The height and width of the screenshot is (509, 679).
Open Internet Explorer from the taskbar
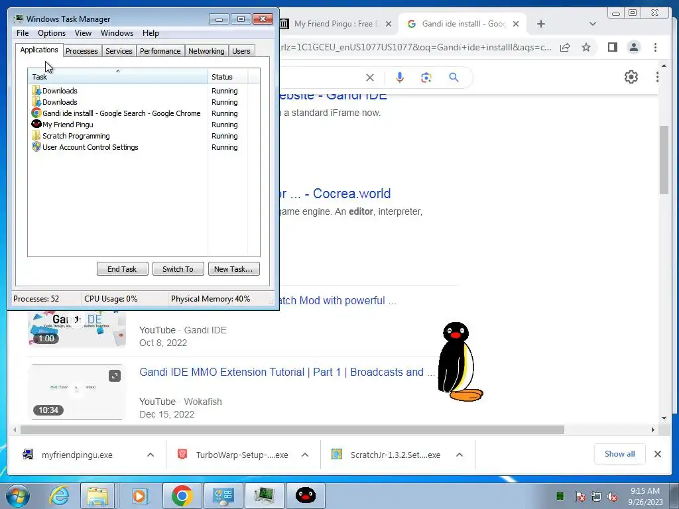(59, 496)
